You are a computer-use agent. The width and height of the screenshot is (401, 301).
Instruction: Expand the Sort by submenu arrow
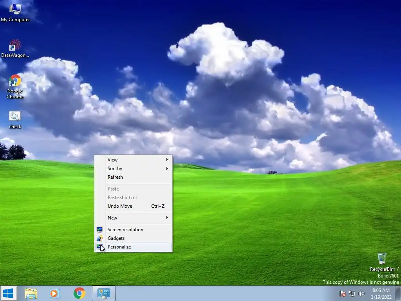167,169
